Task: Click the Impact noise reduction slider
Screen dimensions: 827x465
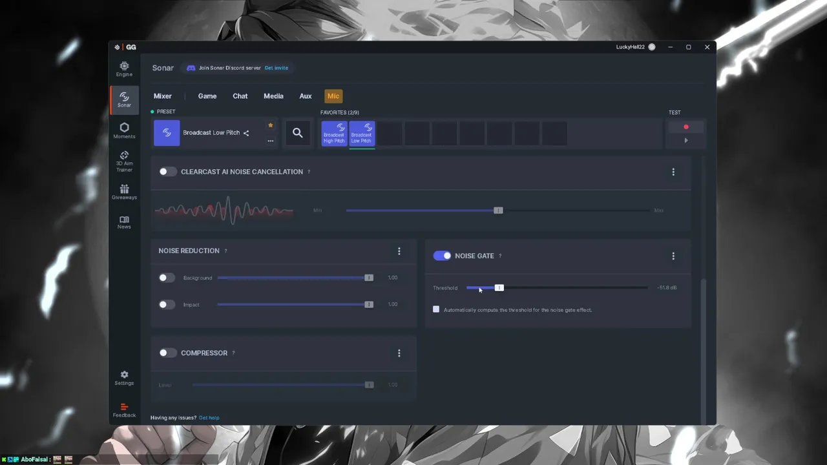Action: 295,304
